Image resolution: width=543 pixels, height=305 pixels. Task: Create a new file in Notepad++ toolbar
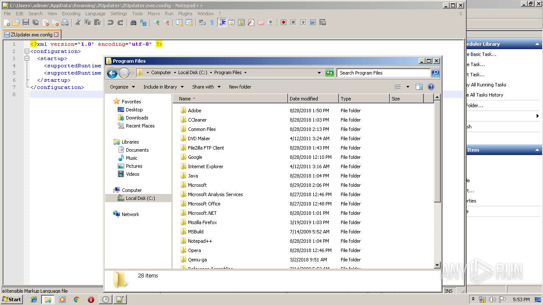tap(7, 22)
